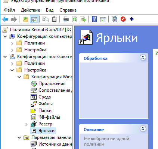Click the Файлы tree icon

(x=34, y=104)
